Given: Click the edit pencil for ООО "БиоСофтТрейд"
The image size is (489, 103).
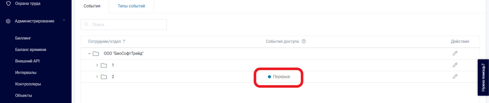Looking at the screenshot, I should 455,53.
